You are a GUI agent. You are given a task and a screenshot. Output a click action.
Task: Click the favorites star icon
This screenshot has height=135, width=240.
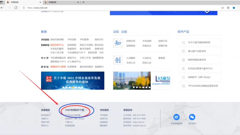point(234,8)
